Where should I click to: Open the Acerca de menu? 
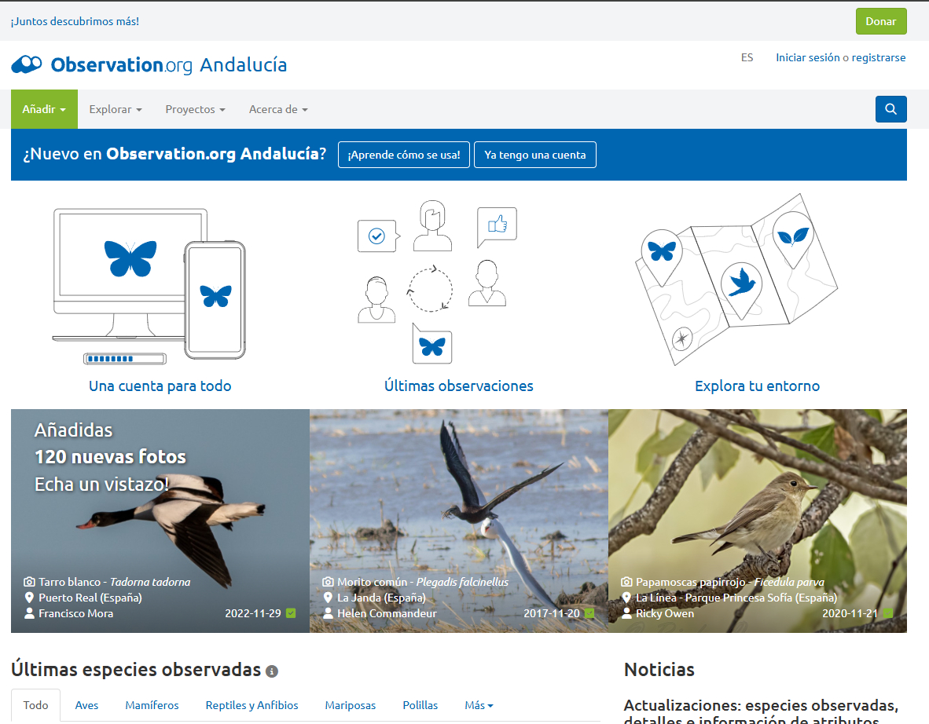(278, 109)
